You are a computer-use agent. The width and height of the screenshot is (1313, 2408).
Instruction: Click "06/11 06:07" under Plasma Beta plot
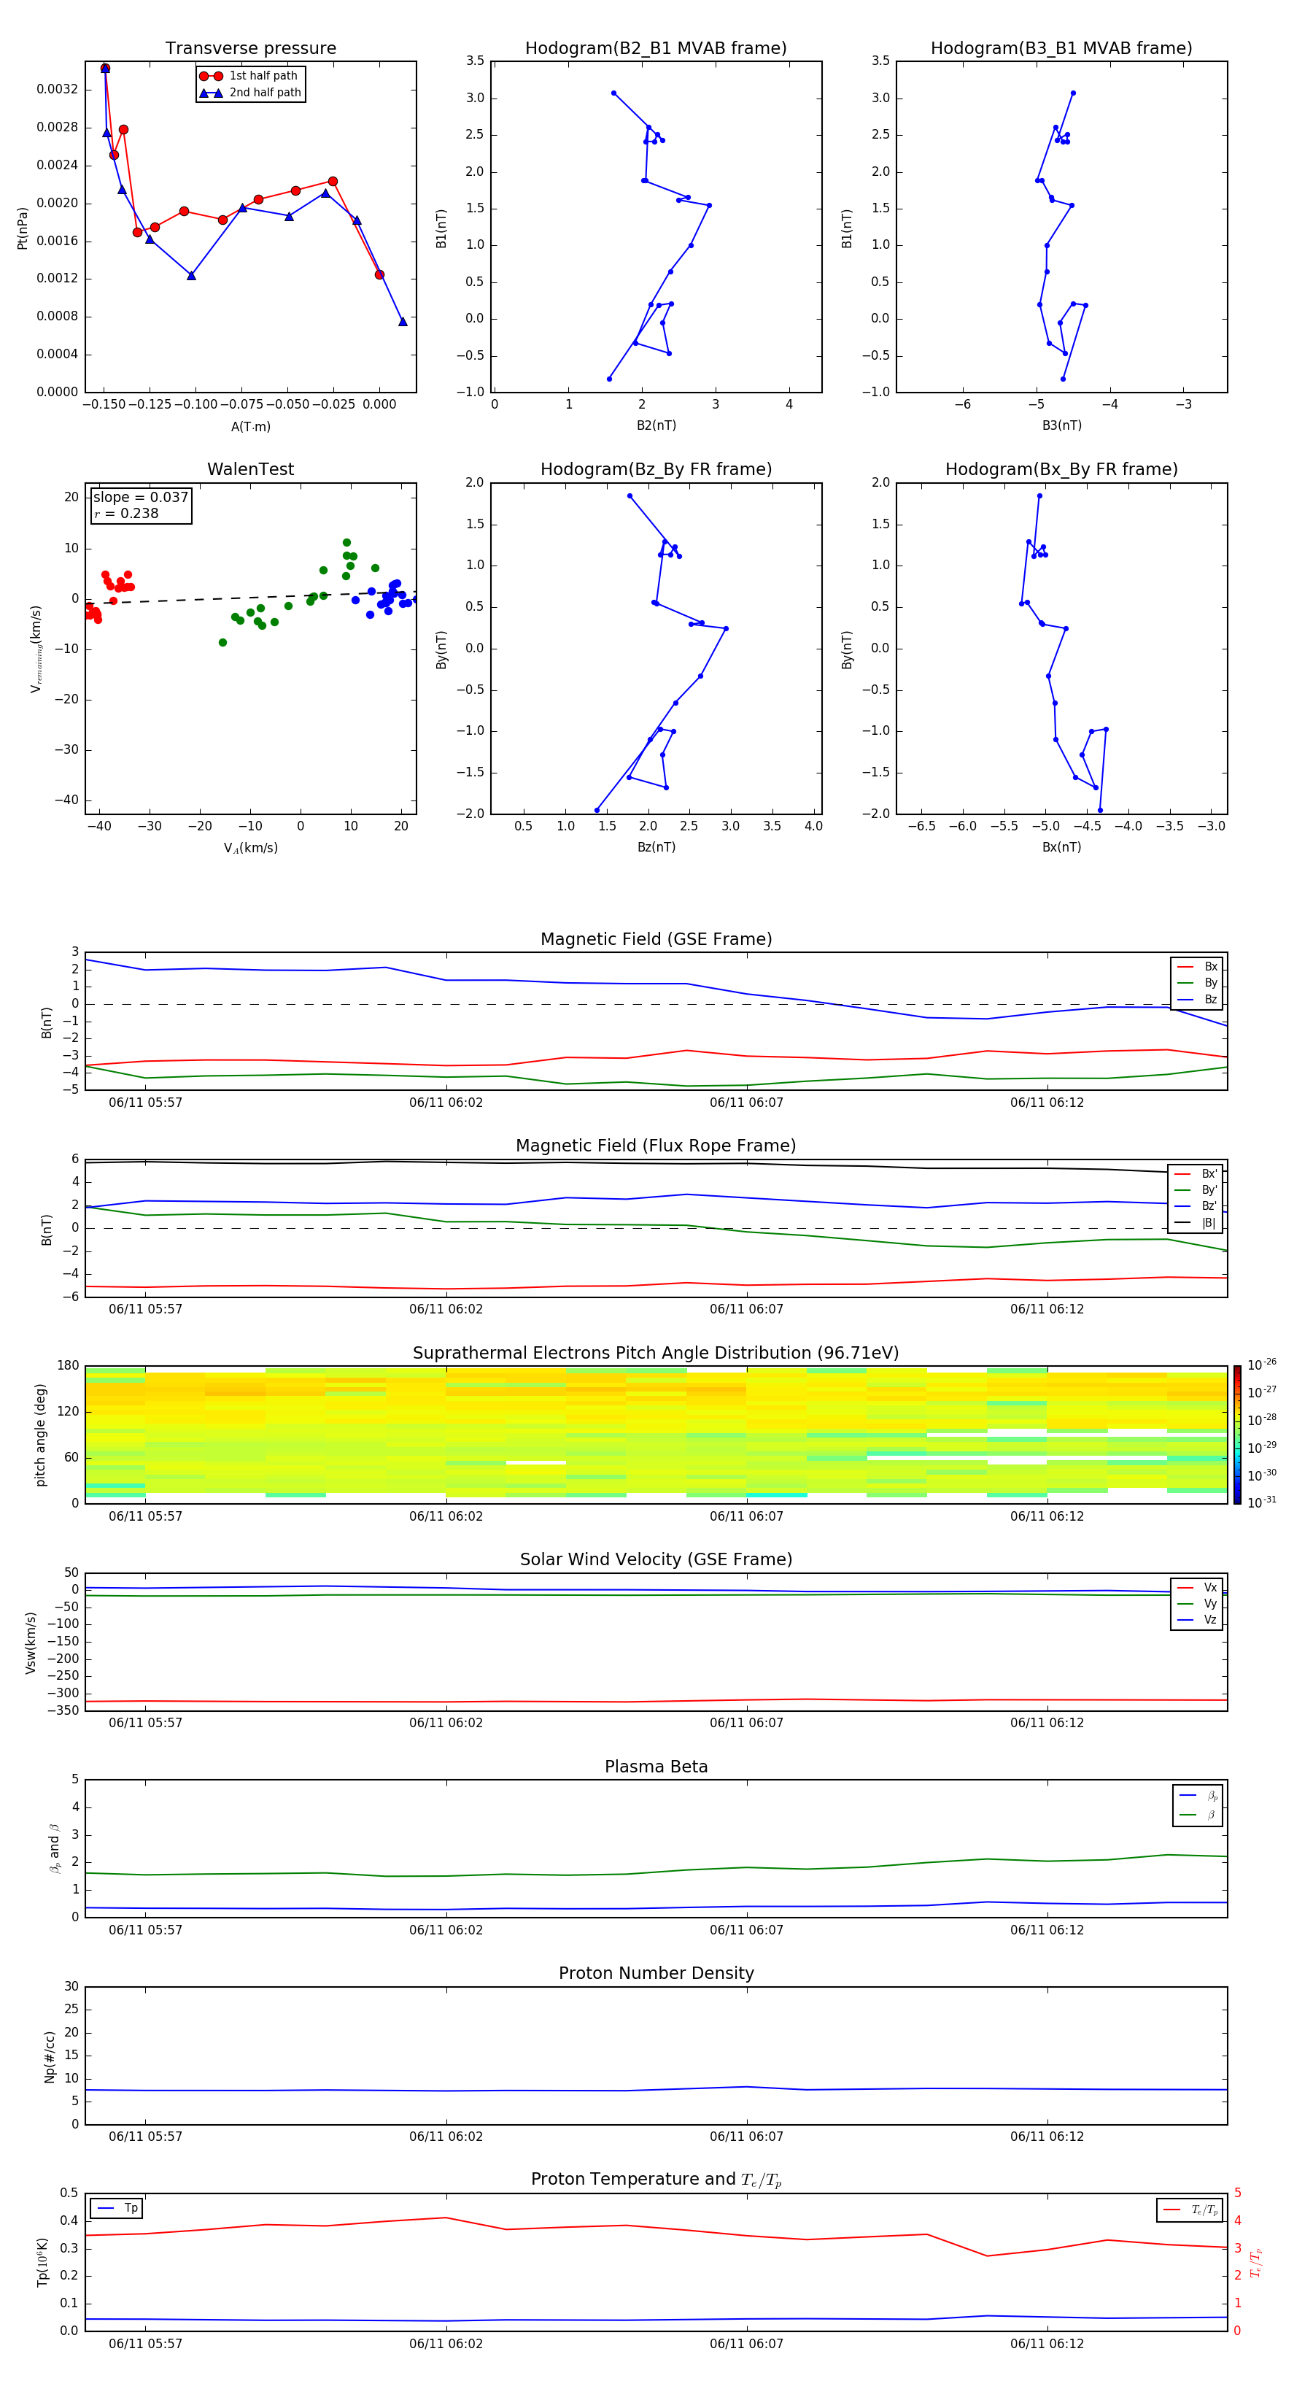(x=747, y=1930)
